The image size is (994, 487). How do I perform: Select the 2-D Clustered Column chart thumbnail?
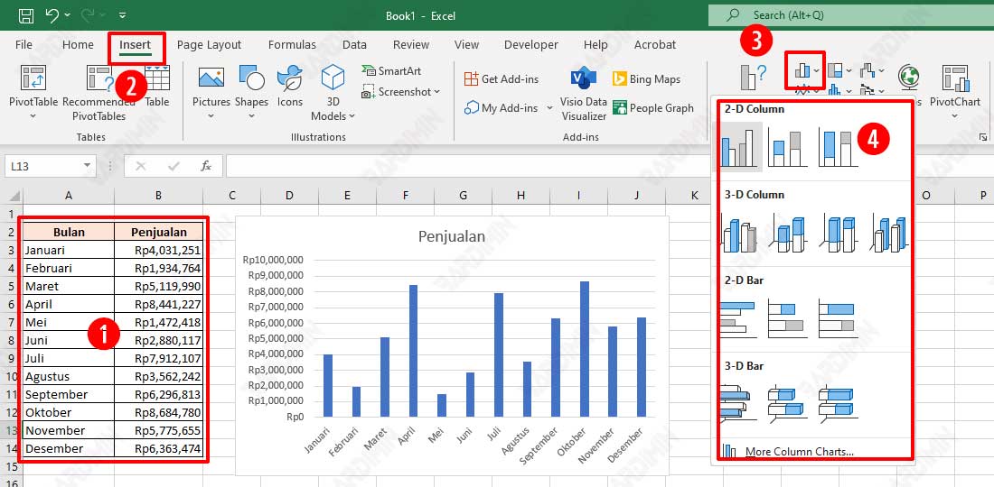739,147
